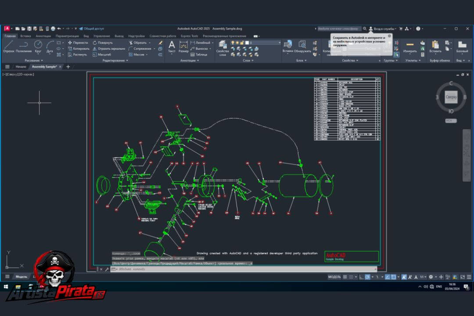Select the Круг (Circle) tool
474x316 pixels.
(x=38, y=47)
